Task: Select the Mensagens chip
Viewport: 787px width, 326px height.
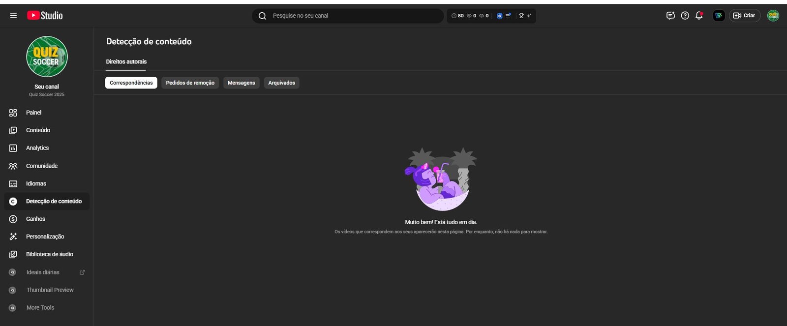Action: tap(242, 83)
